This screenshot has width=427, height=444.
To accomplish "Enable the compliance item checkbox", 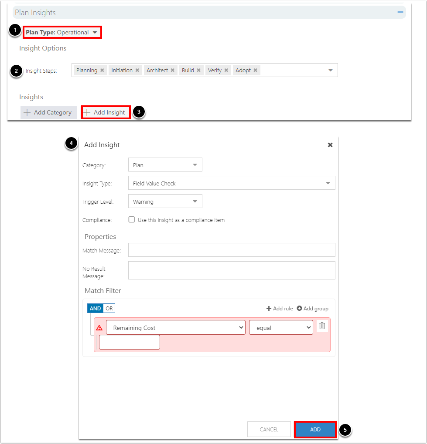I will (x=132, y=220).
